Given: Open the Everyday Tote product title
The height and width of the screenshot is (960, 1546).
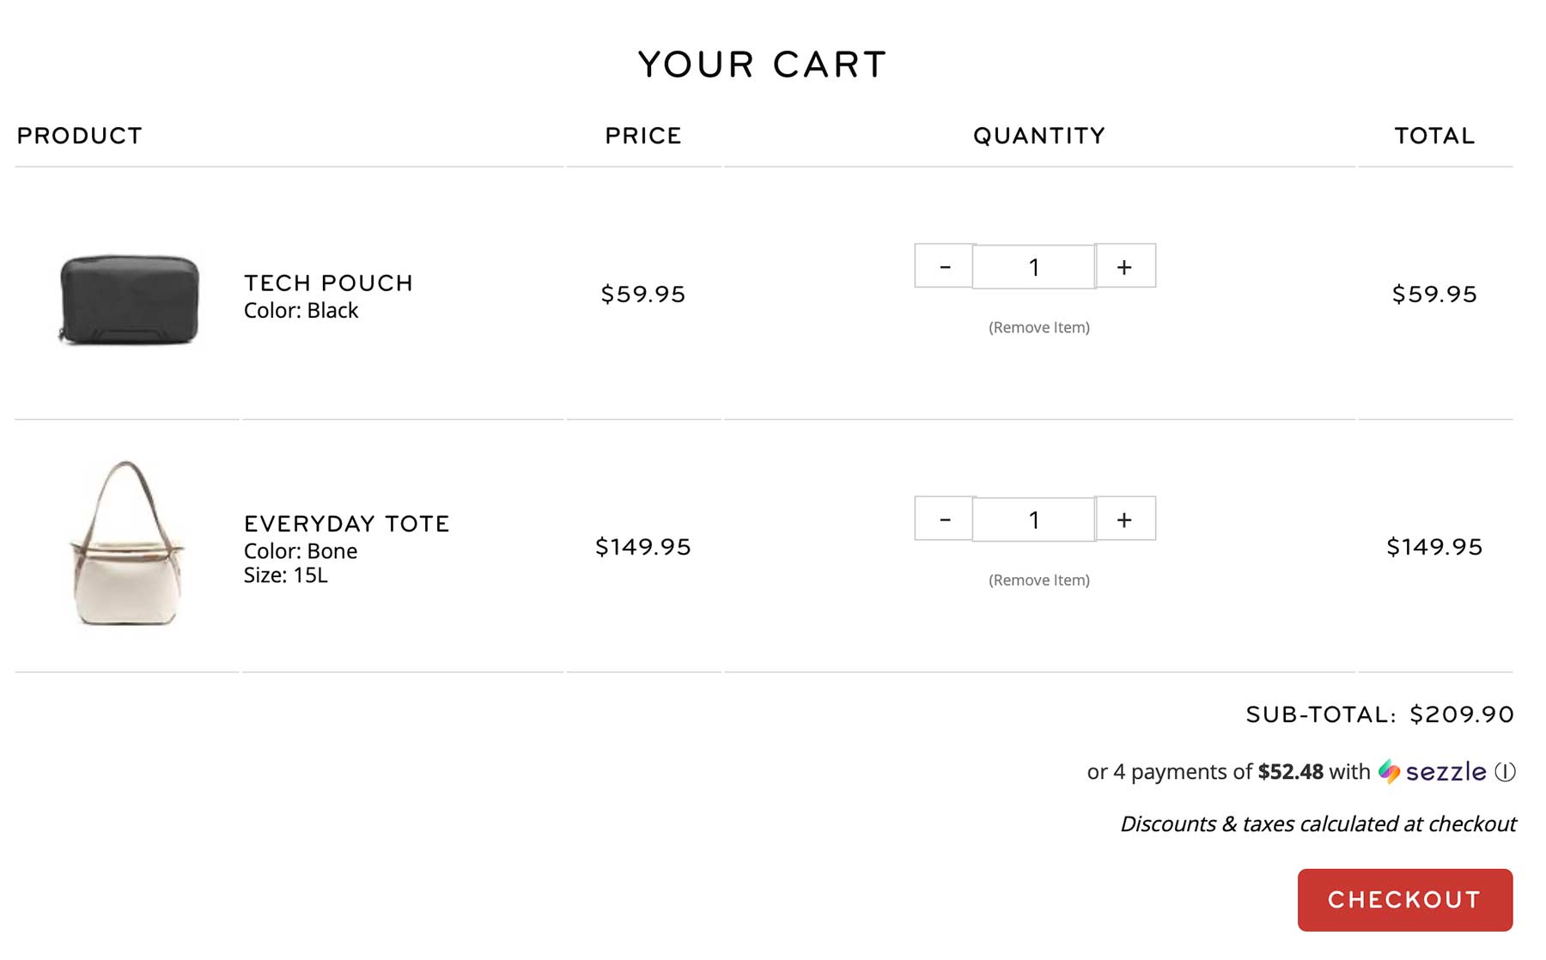Looking at the screenshot, I should [347, 523].
